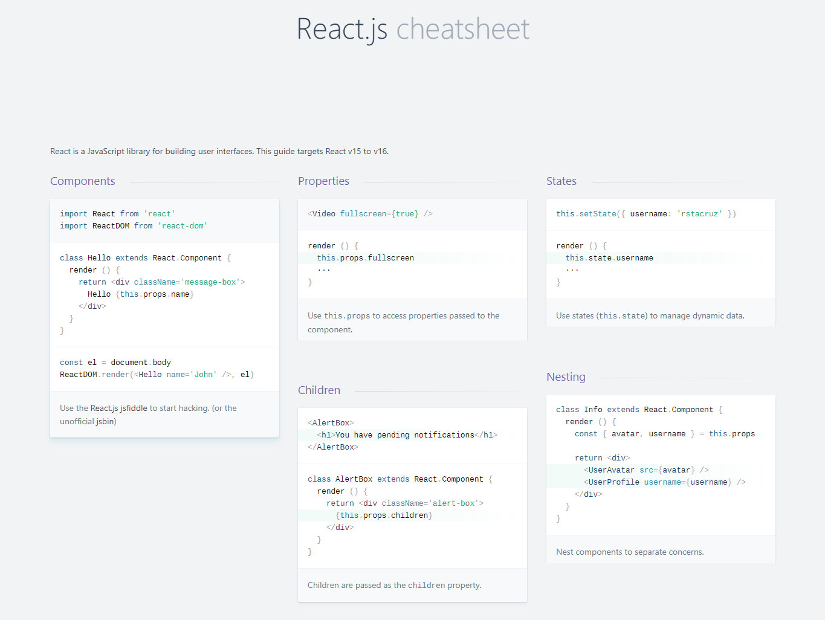The height and width of the screenshot is (620, 825).
Task: Click the "const { avatar, username }" line
Action: [x=665, y=434]
